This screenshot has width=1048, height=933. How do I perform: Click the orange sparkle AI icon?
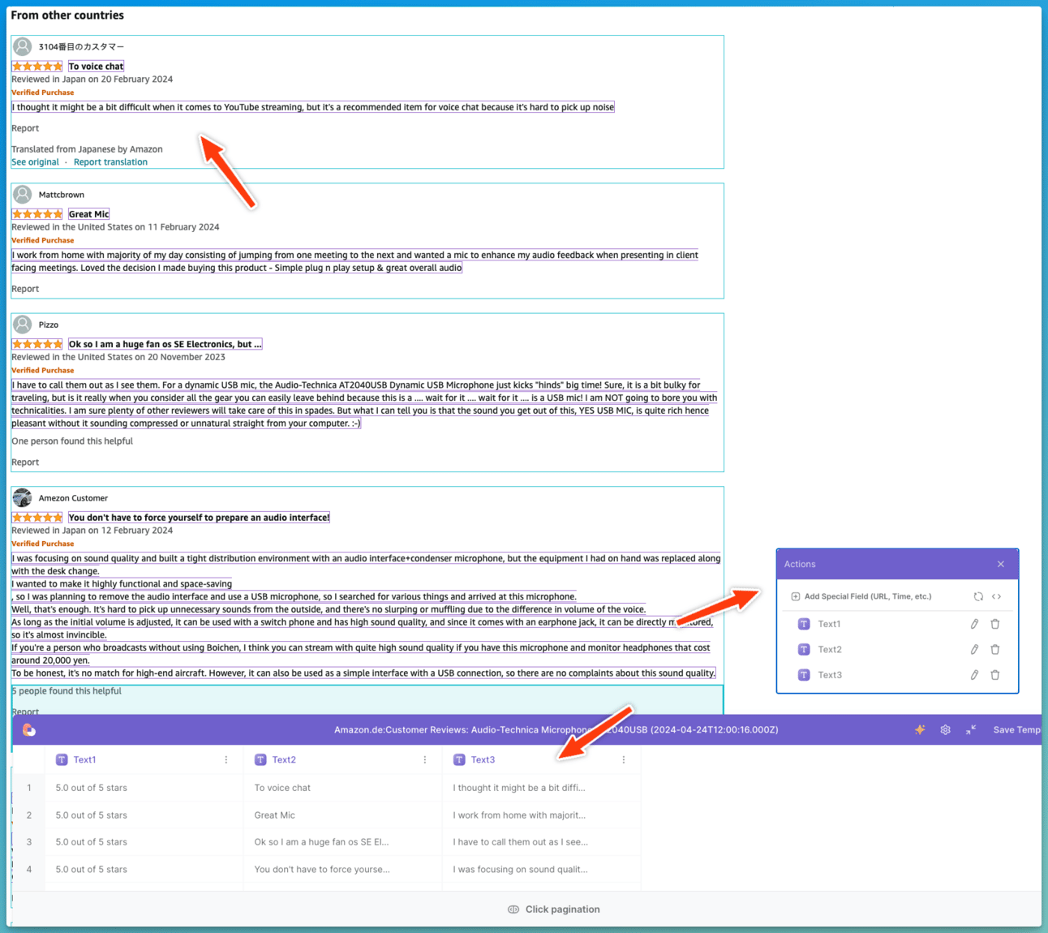pos(920,729)
